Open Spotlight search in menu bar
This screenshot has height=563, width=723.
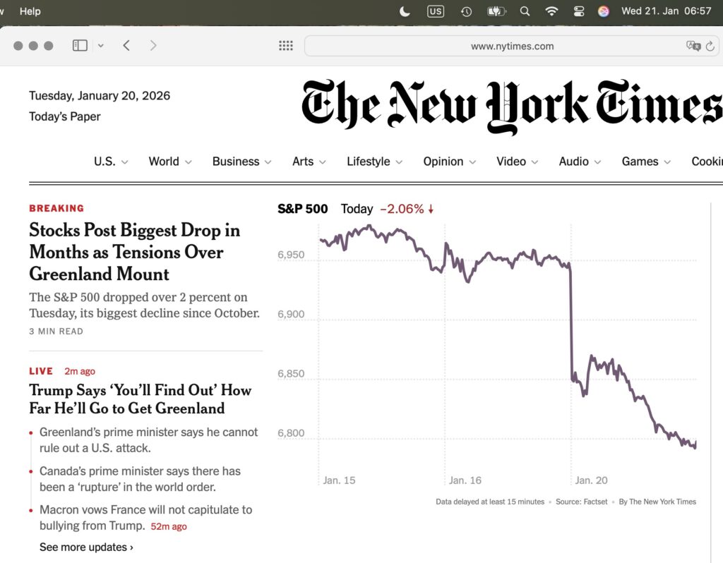[525, 11]
